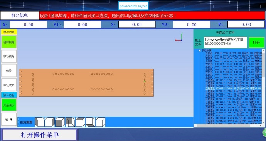The width and height of the screenshot is (266, 141).
Task: Select the first 左侧孔 Y=36.00 tree entry
Action: tap(234, 53)
